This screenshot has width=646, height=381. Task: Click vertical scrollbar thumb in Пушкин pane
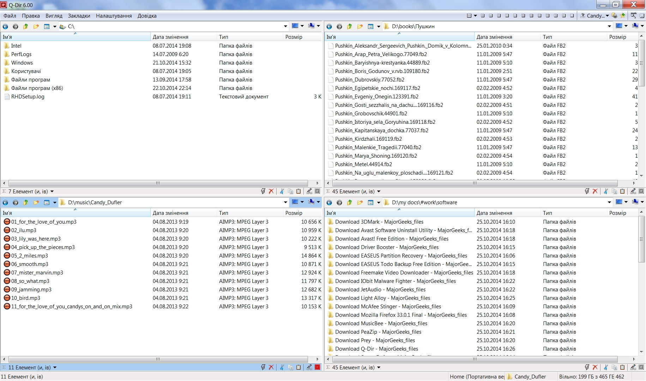click(642, 63)
